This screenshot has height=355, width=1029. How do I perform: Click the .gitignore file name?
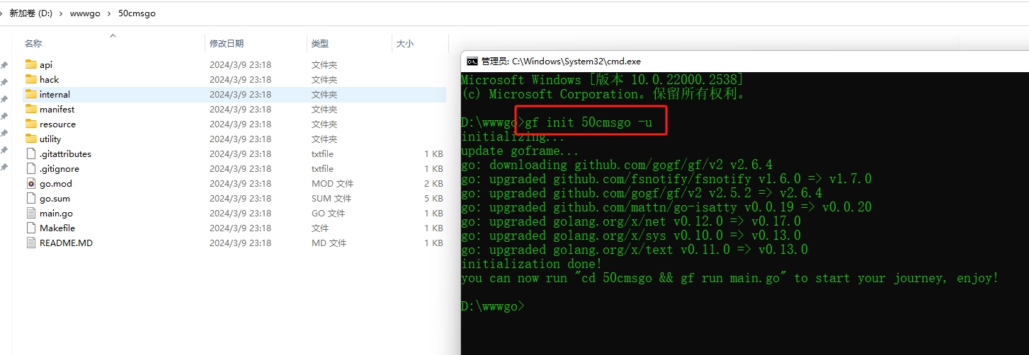59,168
